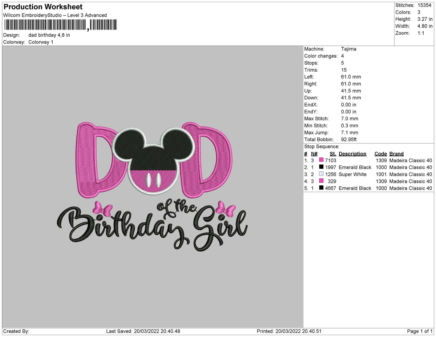Select "Wilcom EmbroideryStudio – Level 3 Advanced" text
This screenshot has height=337, width=436.
pyautogui.click(x=55, y=15)
